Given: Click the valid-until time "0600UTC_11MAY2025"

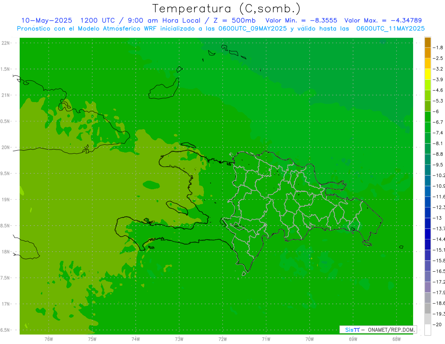Looking at the screenshot, I should coord(390,29).
